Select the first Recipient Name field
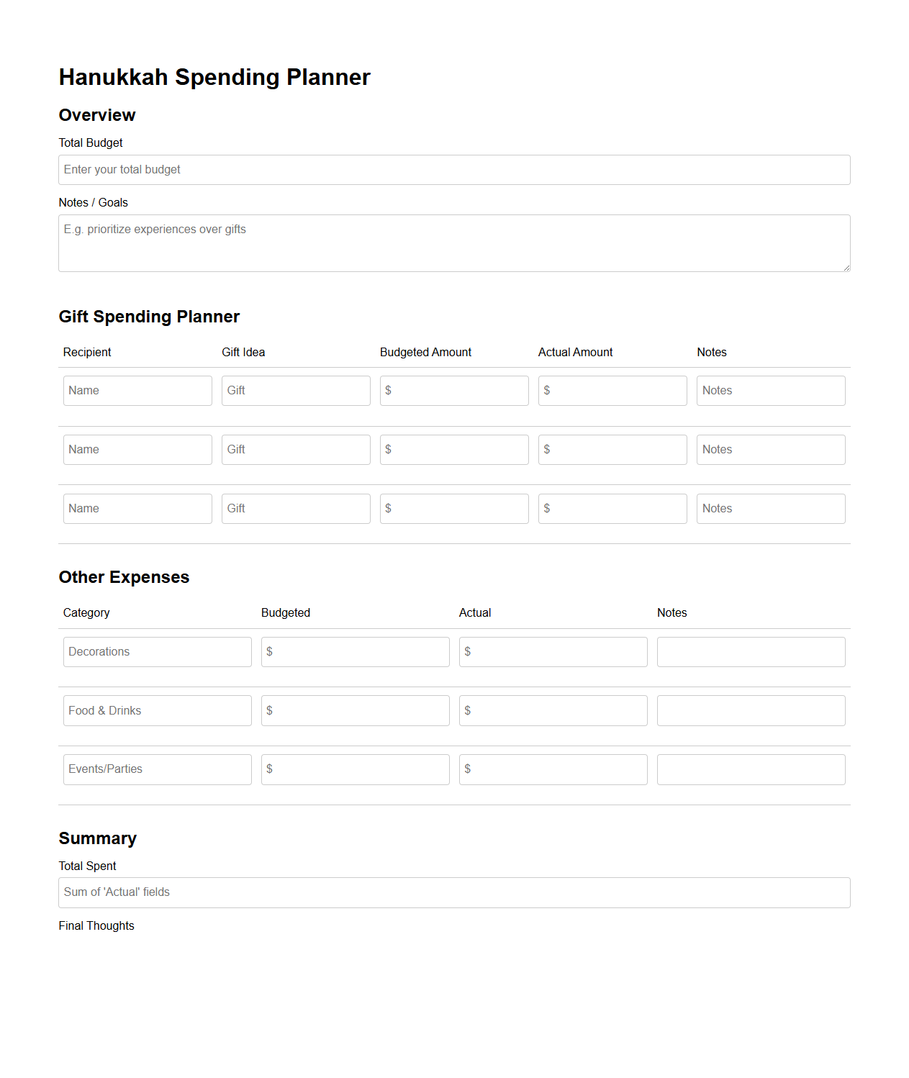This screenshot has width=909, height=1078. [137, 390]
